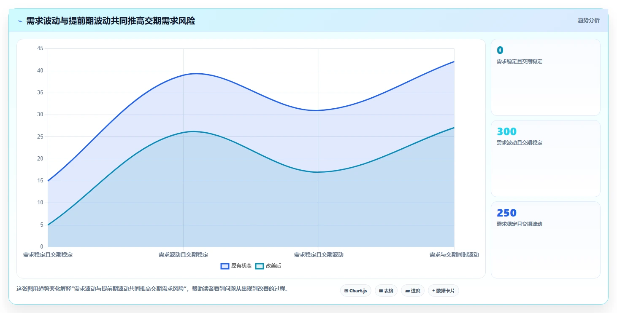Image resolution: width=617 pixels, height=313 pixels.
Task: Click 原有状态 line point at 需求稳定且交期波动
Action: click(319, 110)
